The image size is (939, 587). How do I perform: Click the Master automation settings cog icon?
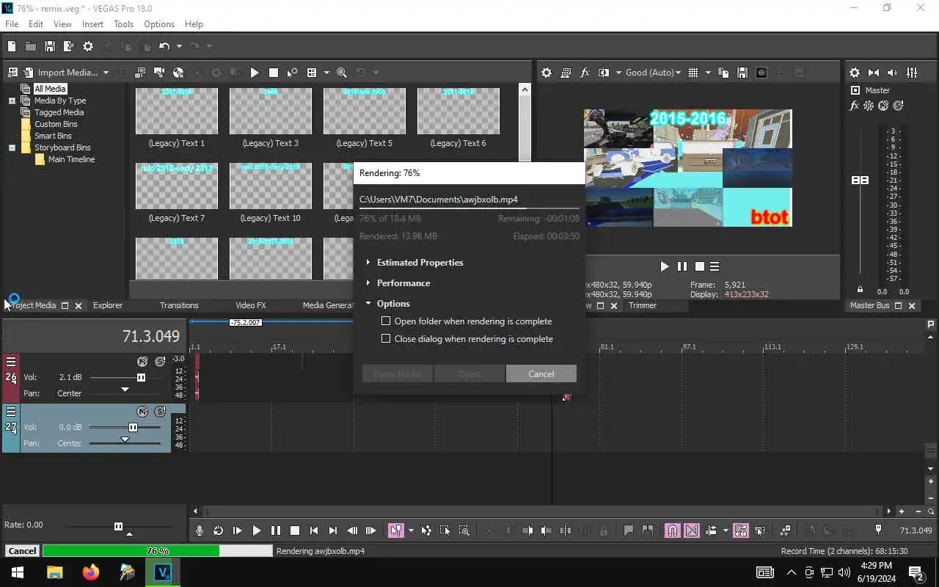869,106
